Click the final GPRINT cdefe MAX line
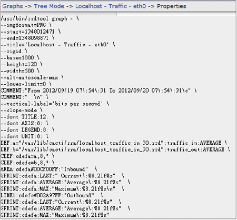Screen dimensions: 237x220 point(55,215)
